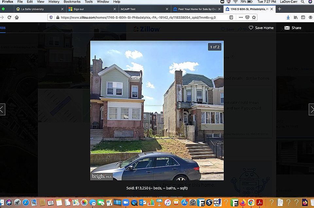The image size is (314, 208).
Task: Click the house photo thumbnail
Action: tap(157, 111)
